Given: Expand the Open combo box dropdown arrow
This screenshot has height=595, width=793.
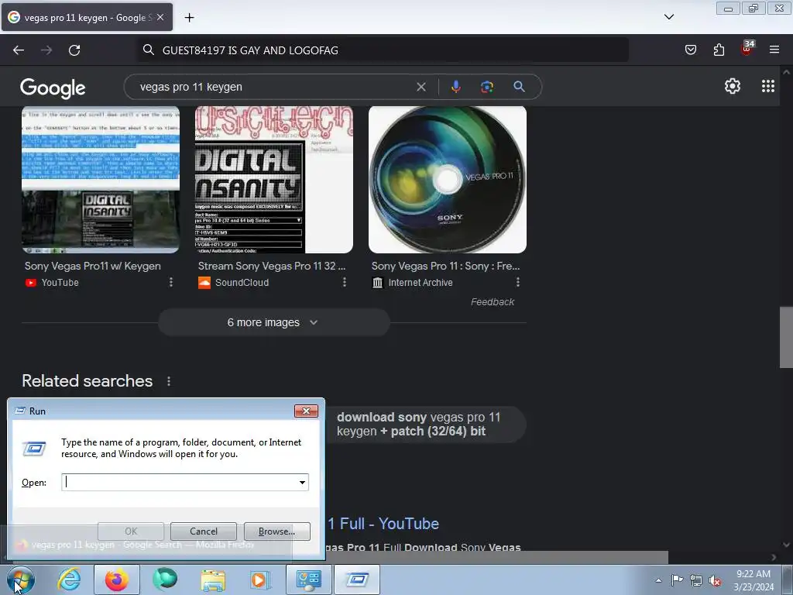Looking at the screenshot, I should [x=302, y=482].
